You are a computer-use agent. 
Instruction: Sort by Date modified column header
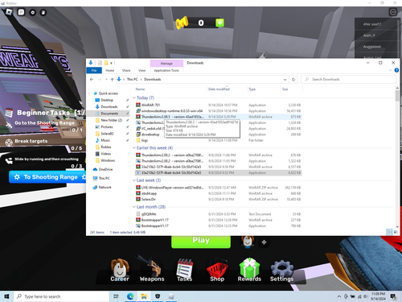pyautogui.click(x=219, y=89)
